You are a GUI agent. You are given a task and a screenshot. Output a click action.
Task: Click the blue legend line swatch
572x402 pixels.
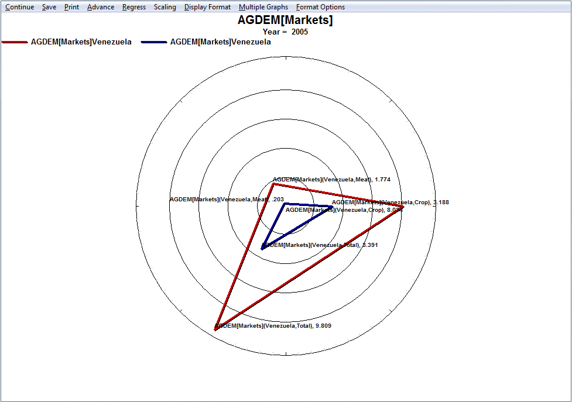pyautogui.click(x=154, y=42)
